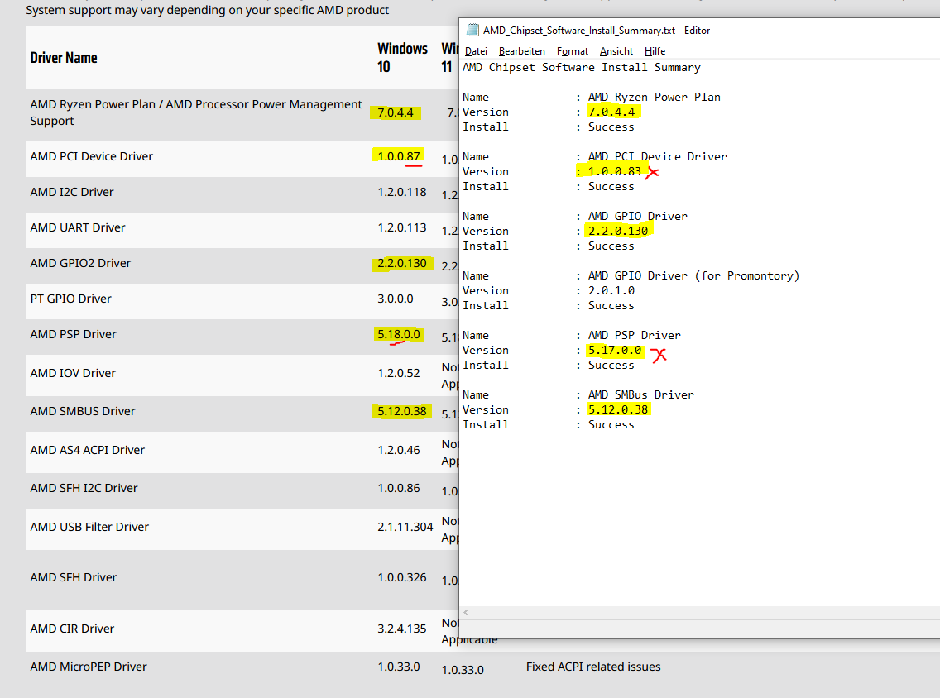The width and height of the screenshot is (940, 698).
Task: Click the heading 'AMD Chipset Software Install Summary'
Action: click(x=582, y=67)
